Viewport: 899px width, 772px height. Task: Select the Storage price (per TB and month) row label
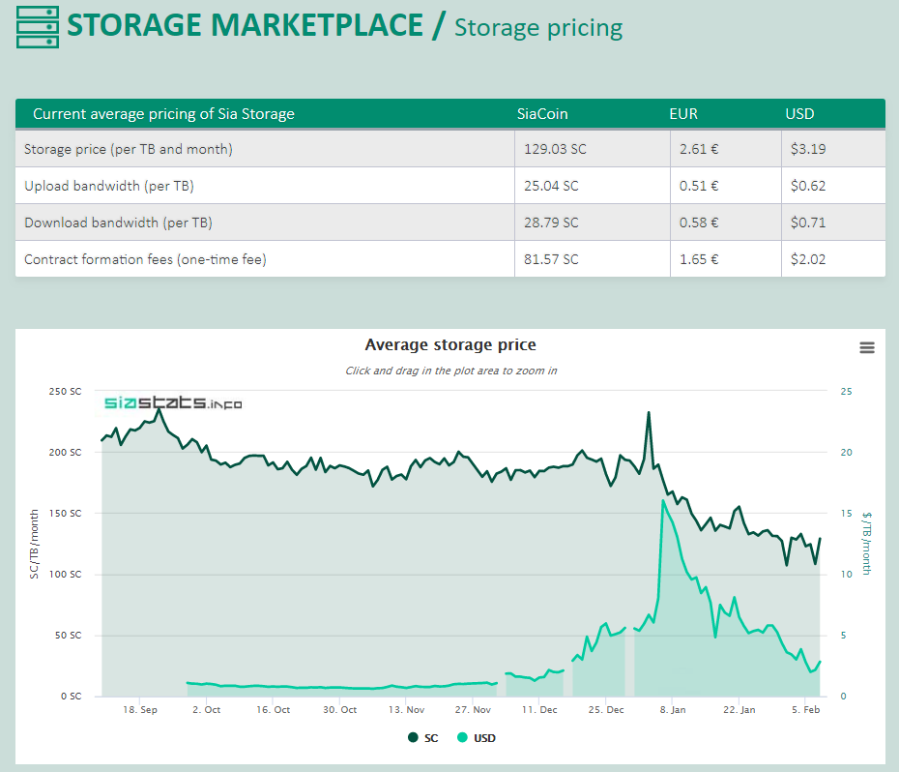129,149
